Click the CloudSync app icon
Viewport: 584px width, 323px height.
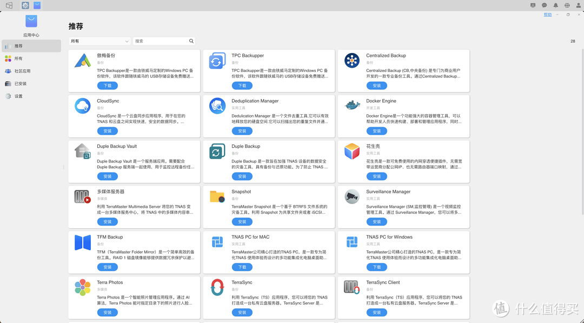(x=82, y=106)
